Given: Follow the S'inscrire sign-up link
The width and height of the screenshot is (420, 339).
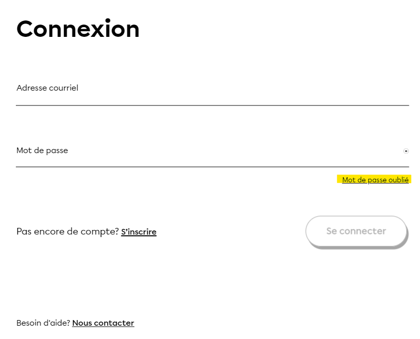Looking at the screenshot, I should click(x=139, y=232).
